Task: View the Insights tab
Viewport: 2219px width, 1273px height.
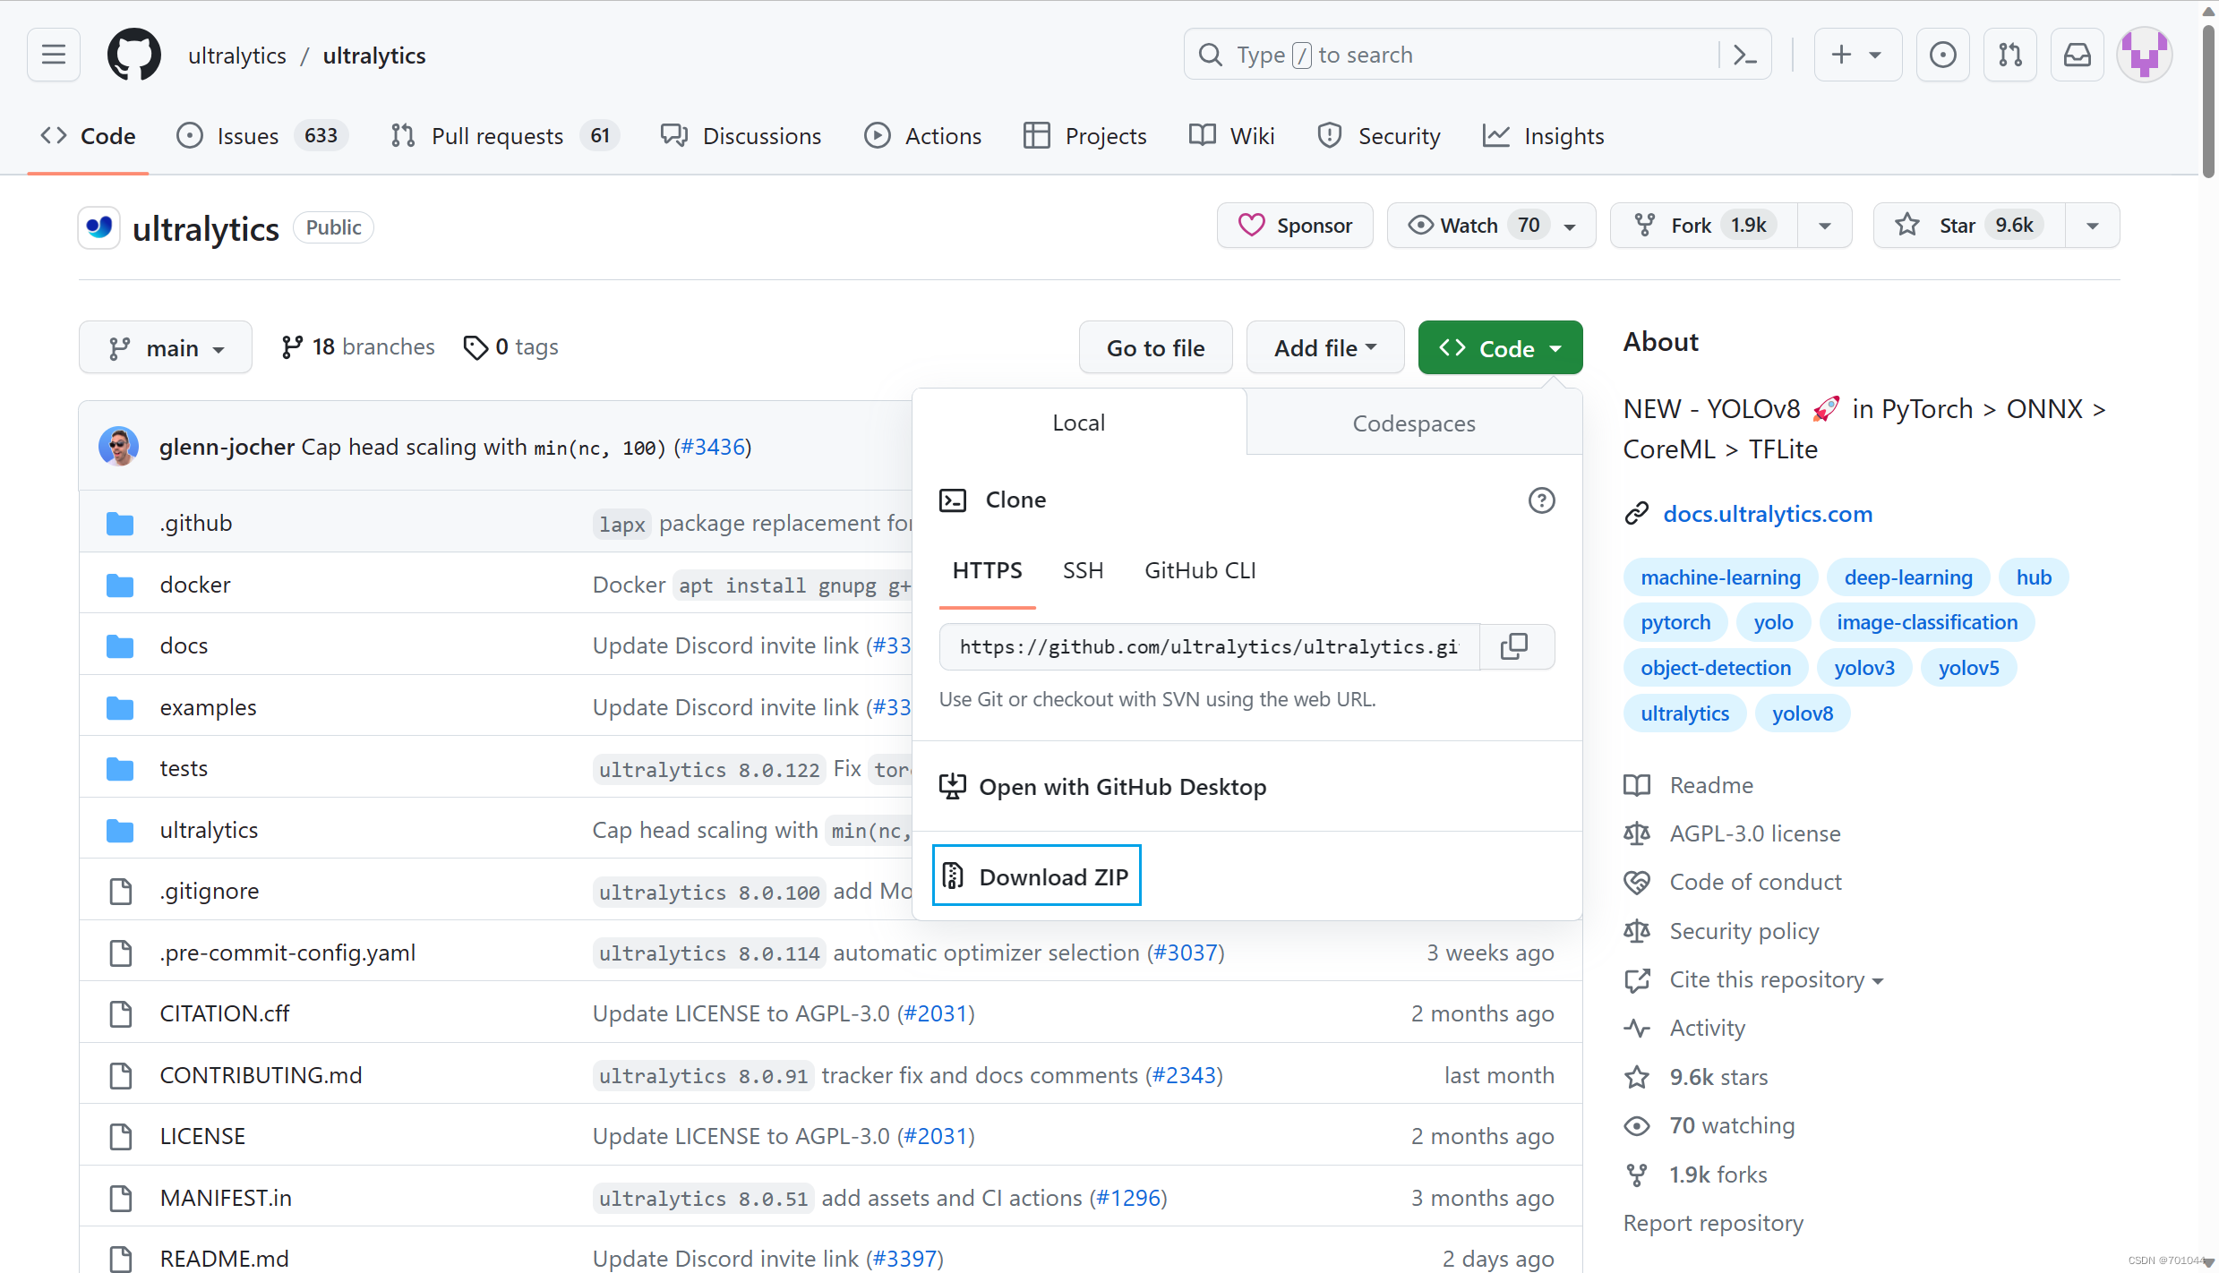Action: 1544,135
